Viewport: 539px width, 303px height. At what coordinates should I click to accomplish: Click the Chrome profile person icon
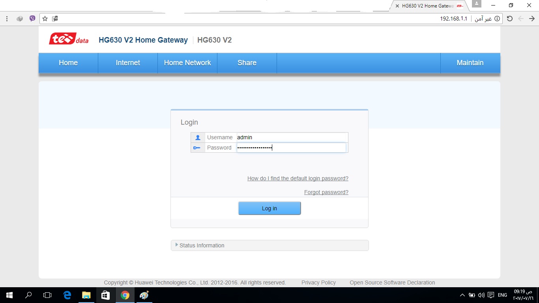tap(477, 4)
